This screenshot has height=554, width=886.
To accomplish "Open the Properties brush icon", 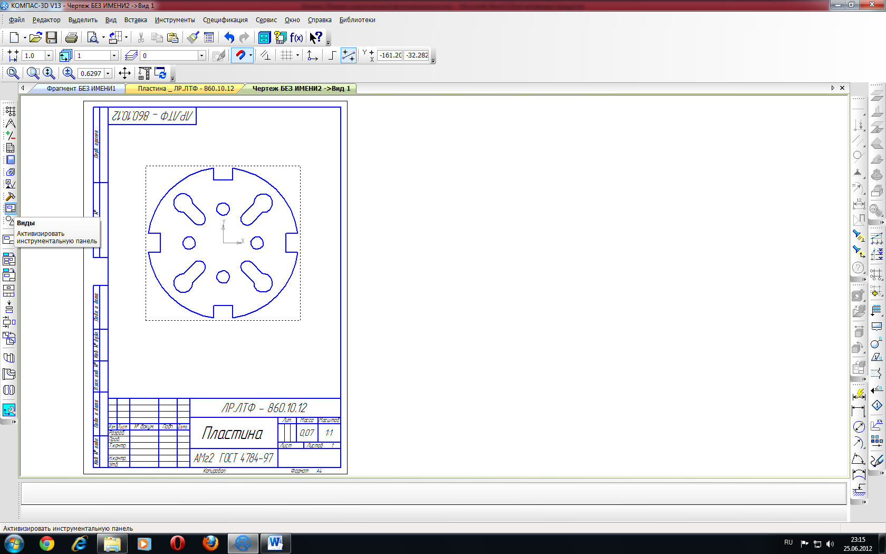I will point(193,37).
